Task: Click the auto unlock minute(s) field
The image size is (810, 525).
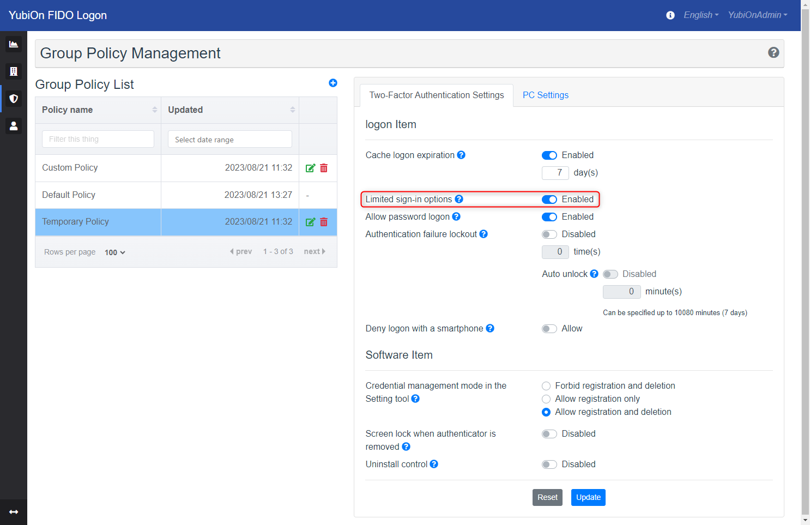Action: point(622,292)
